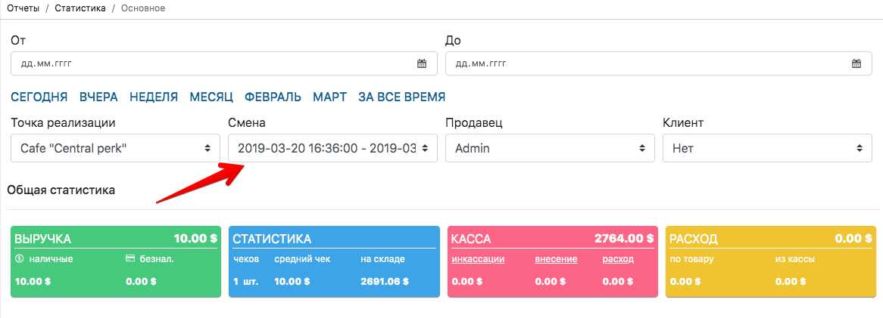883x318 pixels.
Task: Select the ВЧЕРА date range
Action: (x=98, y=97)
